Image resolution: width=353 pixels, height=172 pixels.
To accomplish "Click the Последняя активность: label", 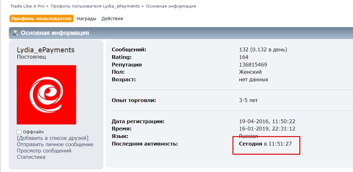I will [145, 144].
